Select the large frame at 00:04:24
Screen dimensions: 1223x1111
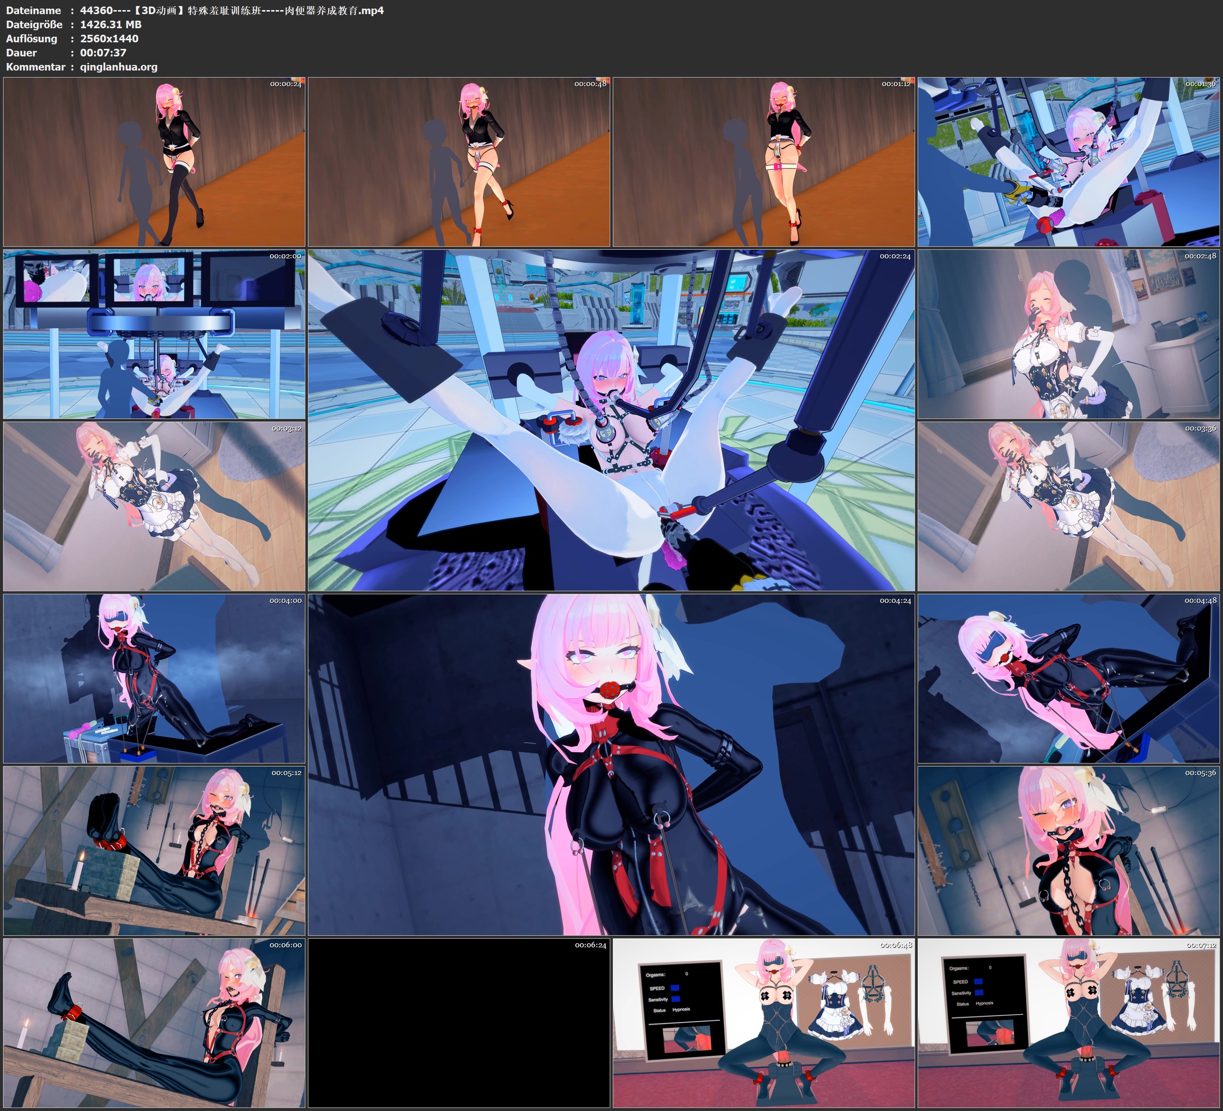[x=611, y=765]
